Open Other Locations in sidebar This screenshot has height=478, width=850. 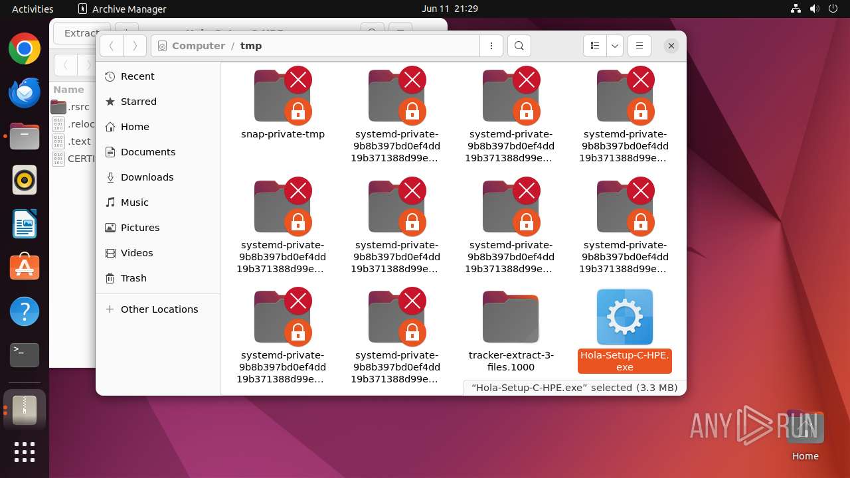[158, 309]
